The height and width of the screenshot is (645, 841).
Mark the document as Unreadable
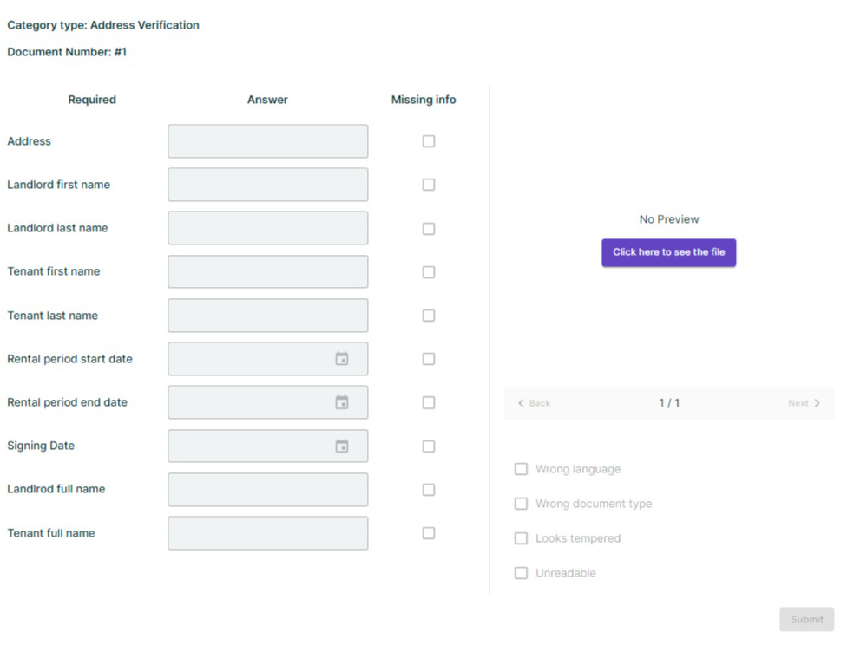pyautogui.click(x=521, y=573)
